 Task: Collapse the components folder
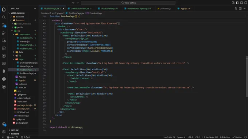coord(13,34)
